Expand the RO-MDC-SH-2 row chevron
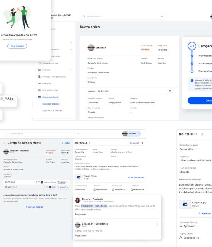The height and width of the screenshot is (247, 212). tap(67, 187)
